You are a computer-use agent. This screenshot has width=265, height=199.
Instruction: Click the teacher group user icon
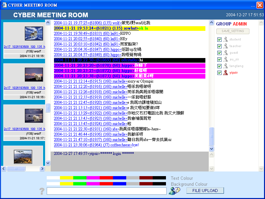click(x=226, y=46)
